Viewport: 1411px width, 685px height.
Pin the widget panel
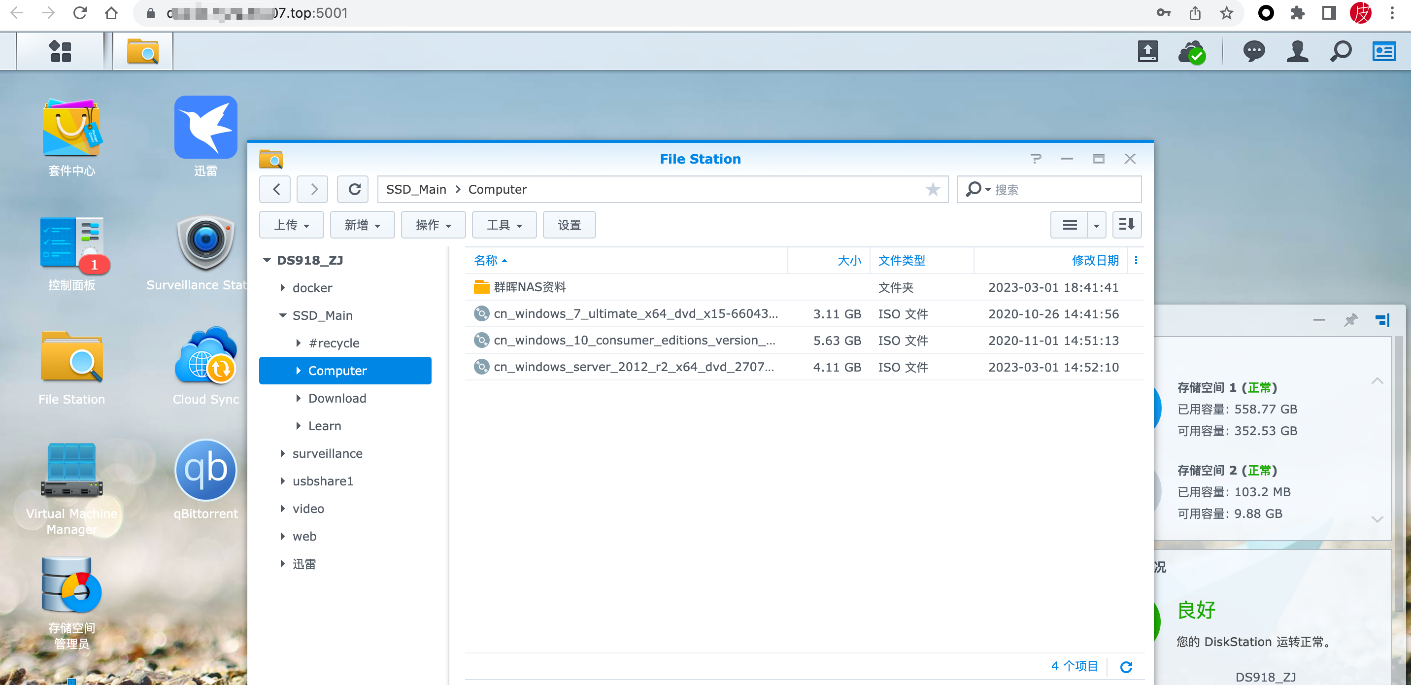[x=1351, y=320]
